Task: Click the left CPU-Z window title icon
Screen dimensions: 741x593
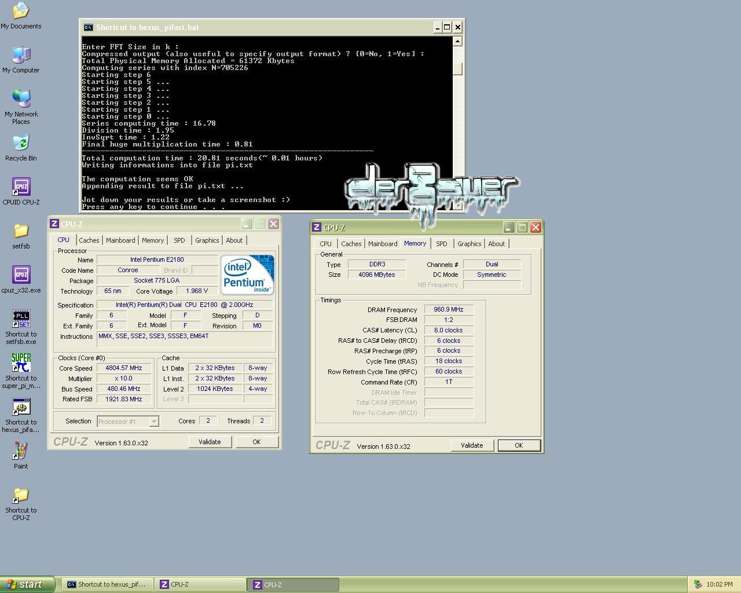Action: 54,224
